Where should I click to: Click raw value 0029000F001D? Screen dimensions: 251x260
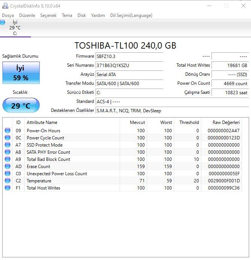click(x=224, y=181)
